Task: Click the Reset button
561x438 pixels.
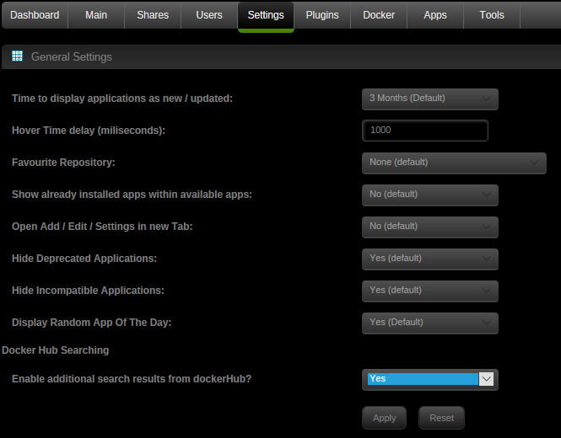Action: [x=441, y=418]
